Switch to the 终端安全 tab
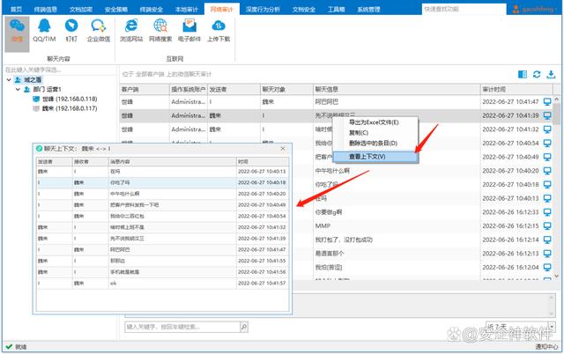Viewport: 564px width, 354px height. click(x=151, y=10)
